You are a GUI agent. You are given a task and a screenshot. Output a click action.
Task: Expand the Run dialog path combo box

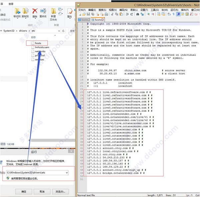pyautogui.click(x=67, y=173)
